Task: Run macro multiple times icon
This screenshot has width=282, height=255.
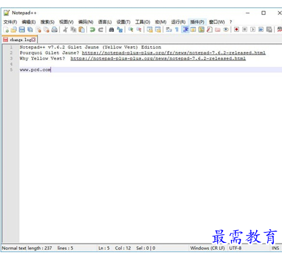Action: coord(261,29)
